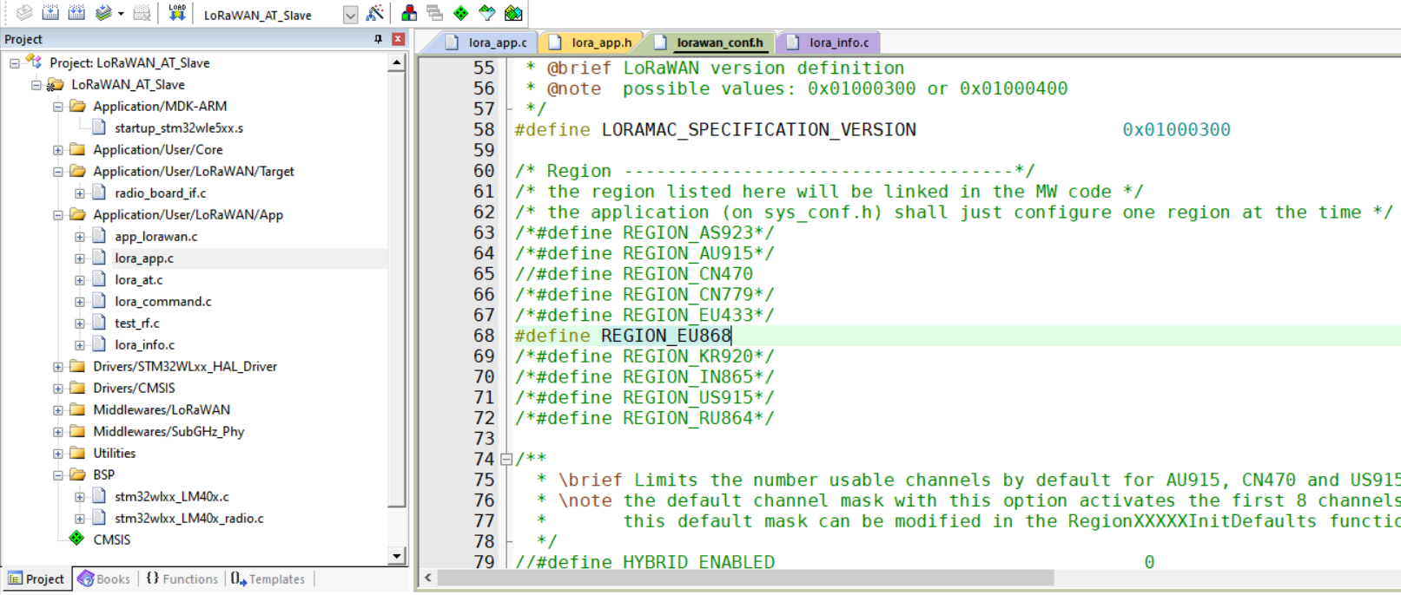This screenshot has width=1401, height=595.
Task: Select startup_stm32wle5xx.s in the project tree
Action: (178, 127)
